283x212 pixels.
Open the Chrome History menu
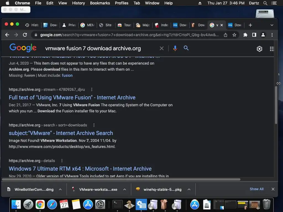pos(78,3)
